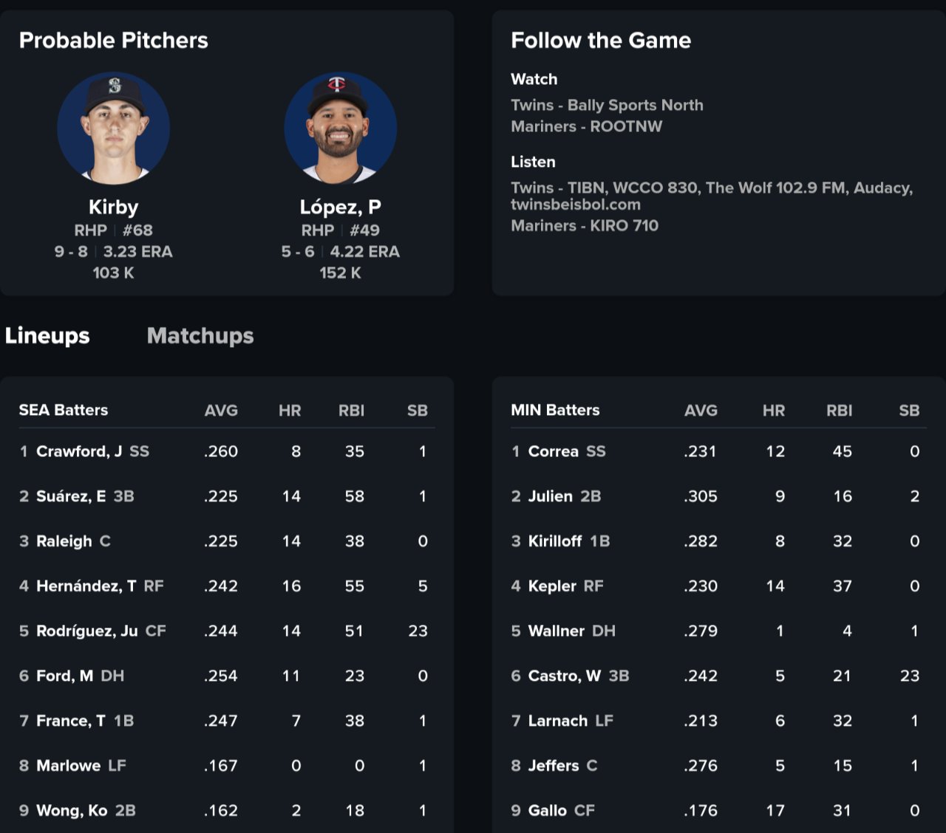
Task: Click López's pitcher headshot photo
Action: [341, 128]
